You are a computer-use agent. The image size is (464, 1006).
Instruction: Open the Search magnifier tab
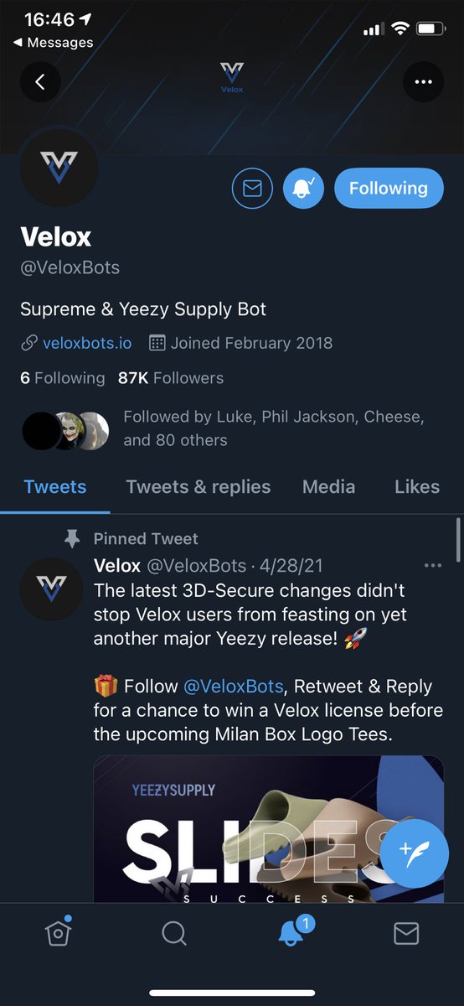click(174, 933)
